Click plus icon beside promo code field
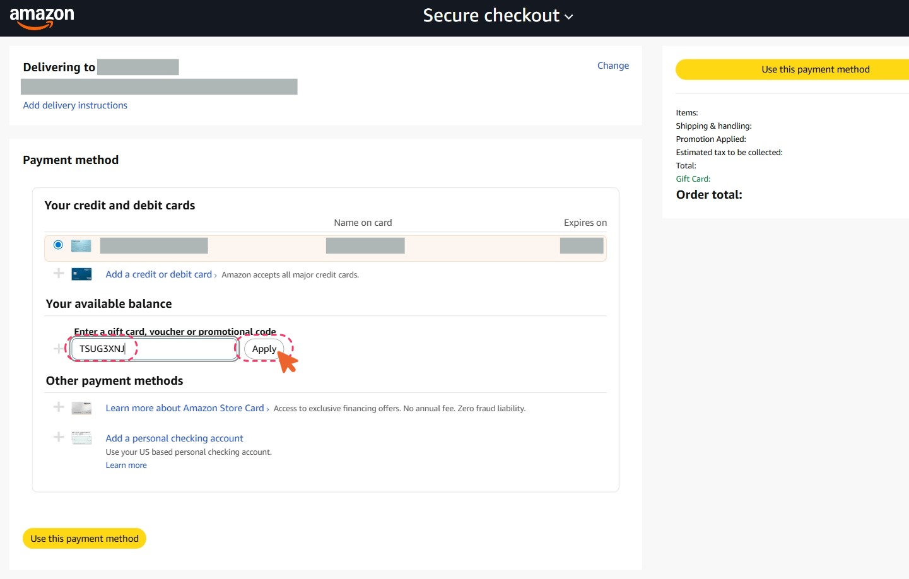The image size is (909, 579). pos(59,349)
